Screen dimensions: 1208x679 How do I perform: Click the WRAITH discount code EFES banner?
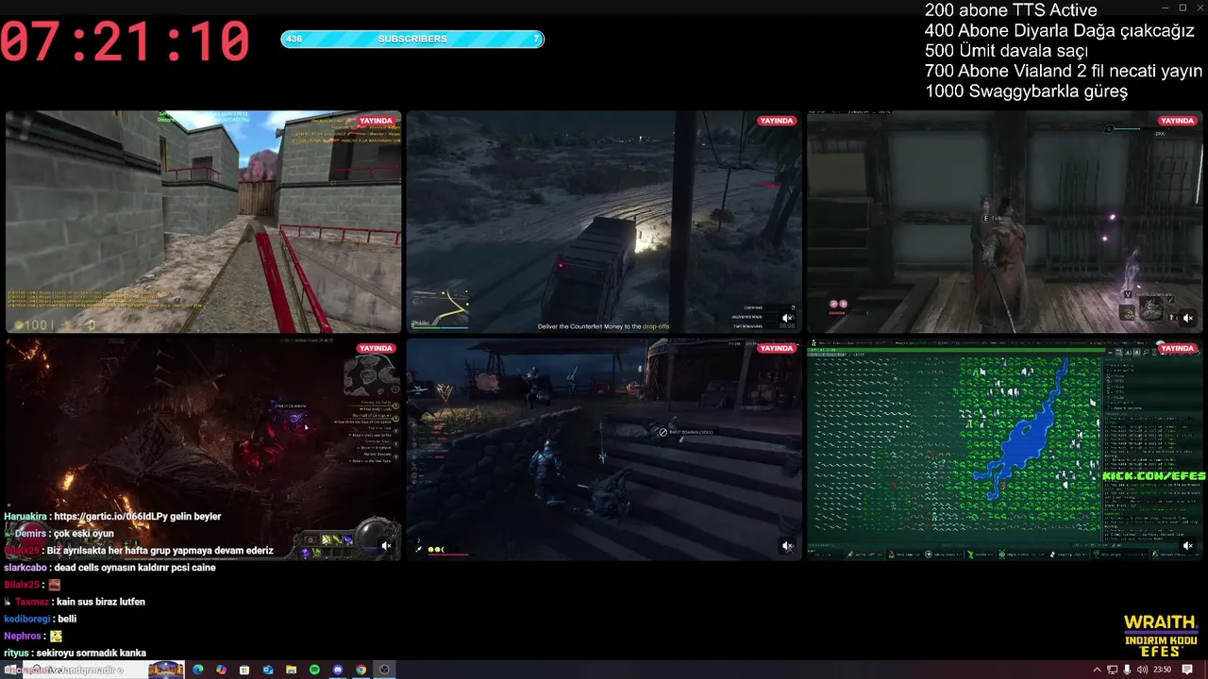(1161, 637)
